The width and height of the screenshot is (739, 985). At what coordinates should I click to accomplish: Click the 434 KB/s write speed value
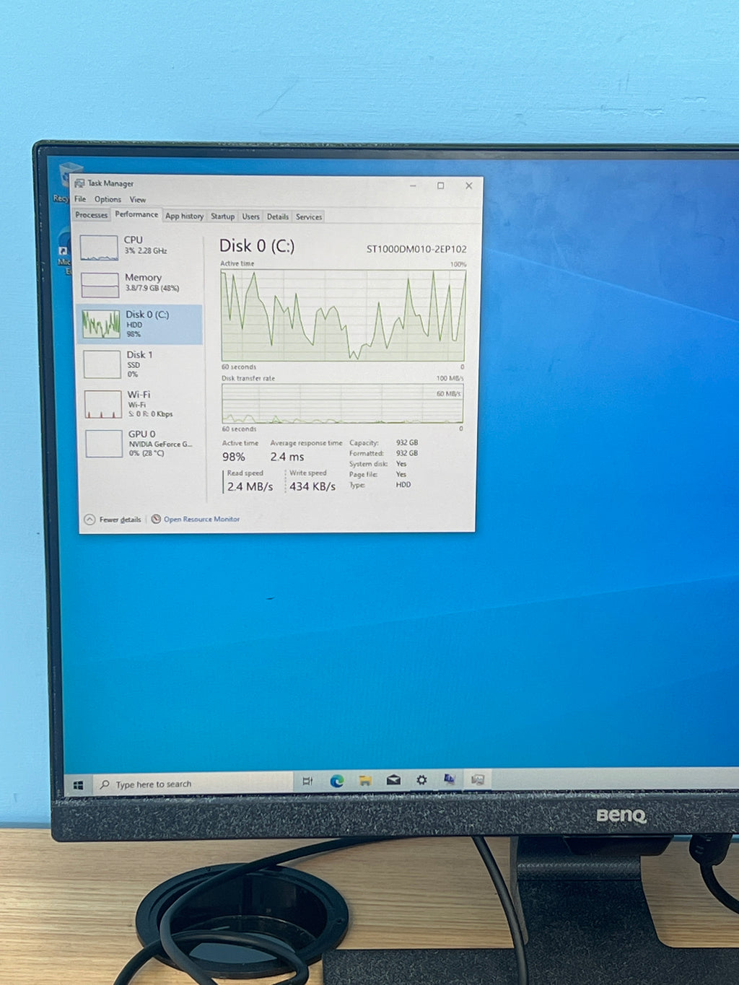312,486
